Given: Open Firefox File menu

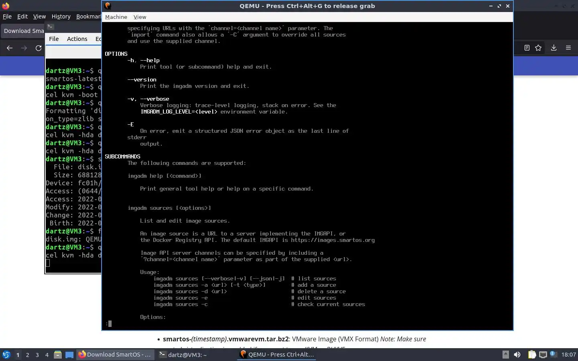Looking at the screenshot, I should [7, 16].
